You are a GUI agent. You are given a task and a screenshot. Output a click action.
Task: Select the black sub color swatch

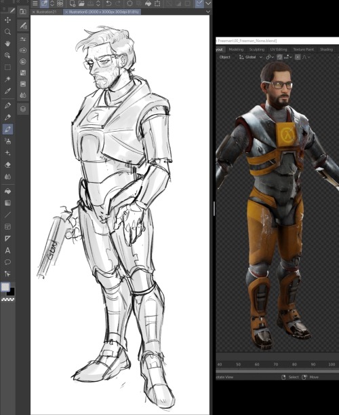click(x=12, y=292)
